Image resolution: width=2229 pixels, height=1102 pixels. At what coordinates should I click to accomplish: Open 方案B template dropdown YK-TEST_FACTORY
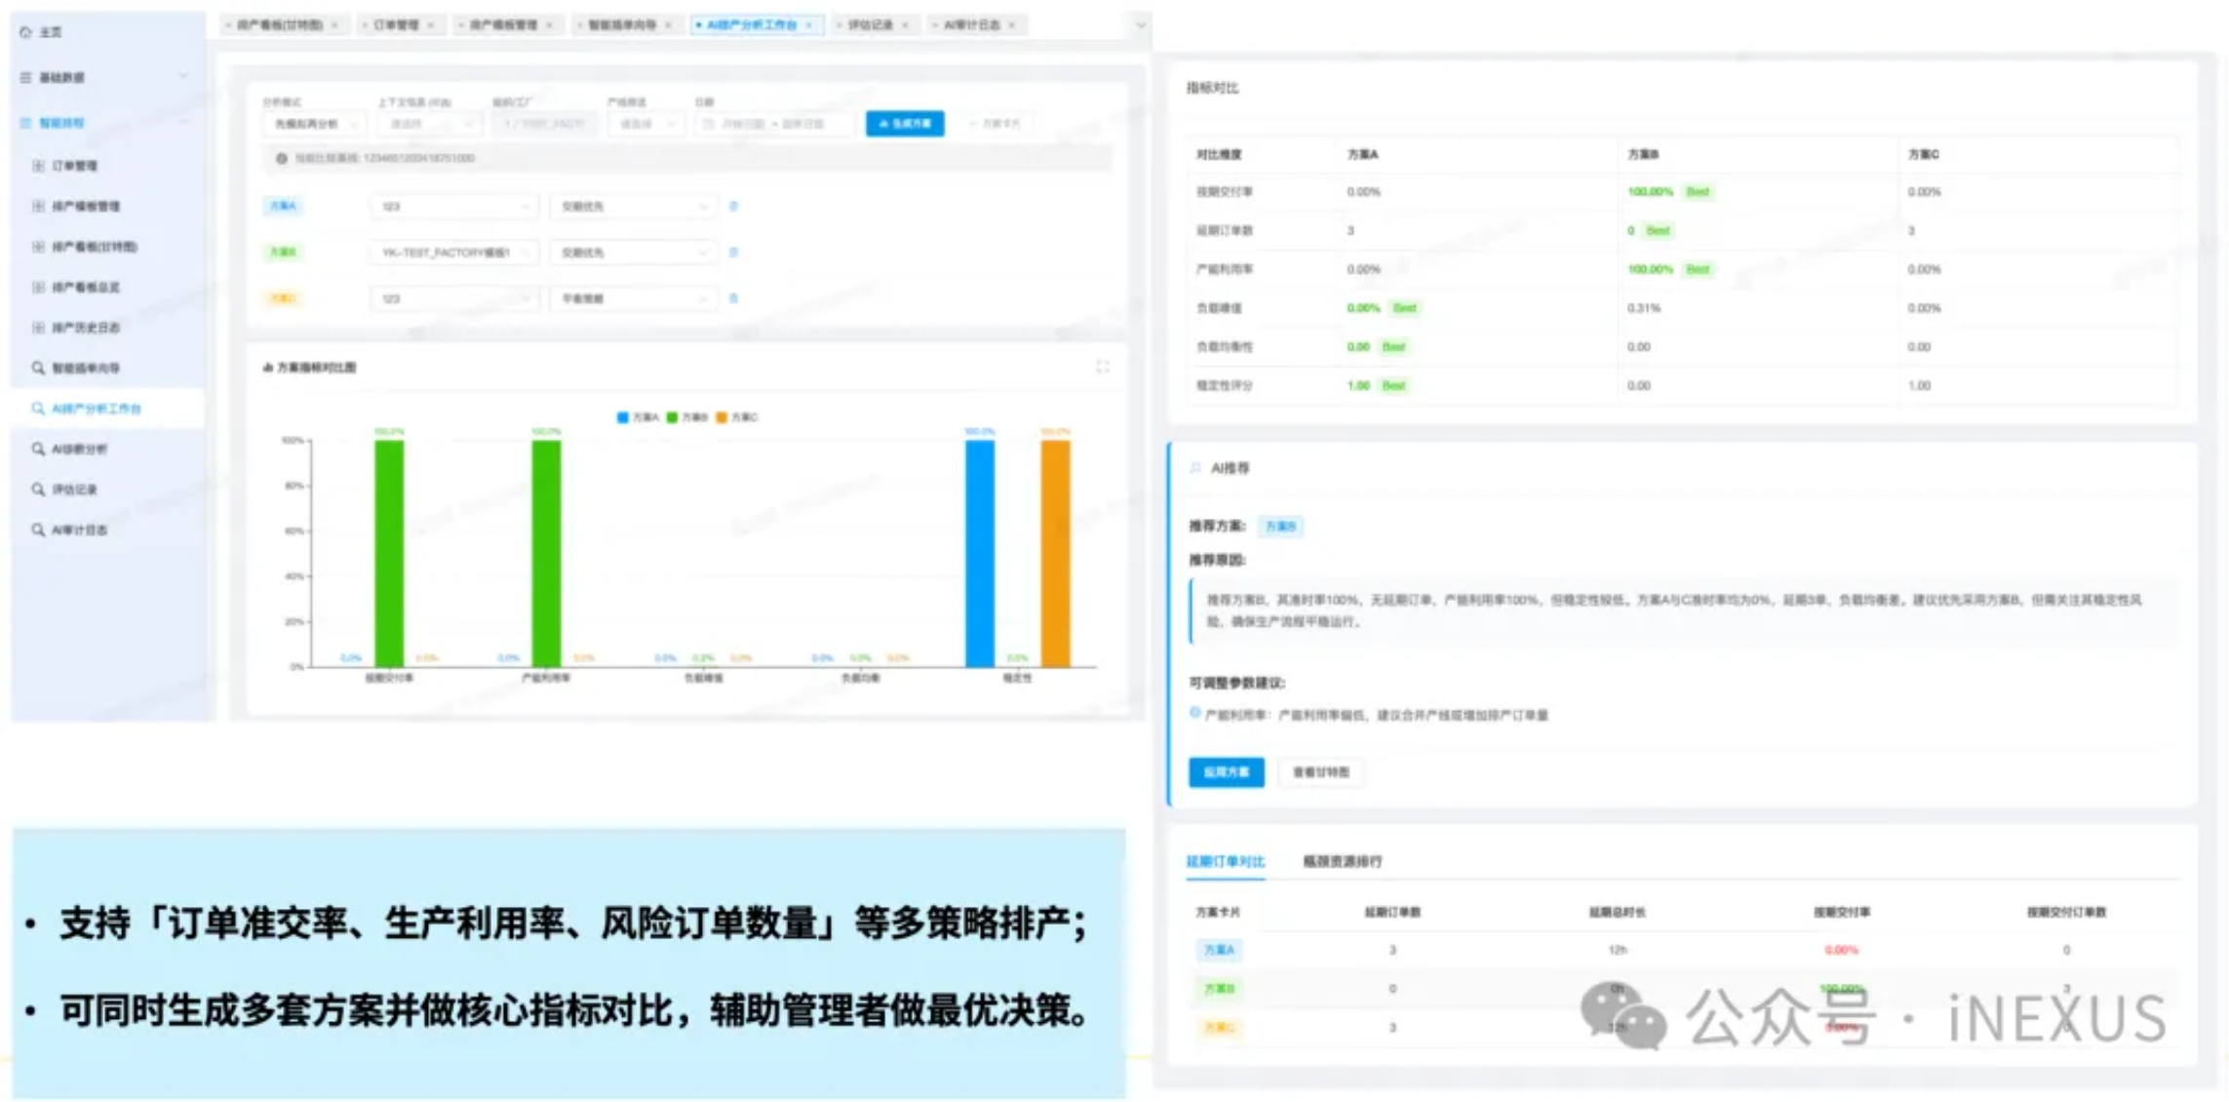(454, 252)
